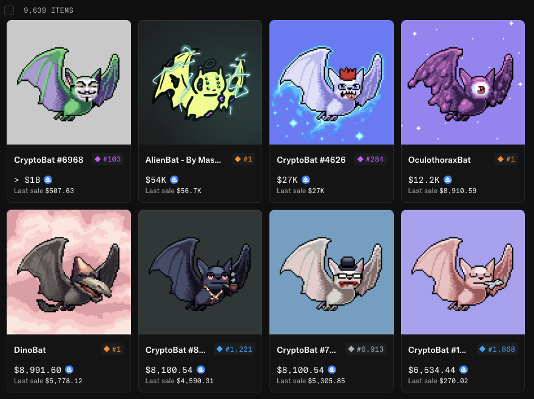Image resolution: width=534 pixels, height=399 pixels.
Task: Click the marketplace icon next to $6,534.44
Action: click(x=464, y=369)
